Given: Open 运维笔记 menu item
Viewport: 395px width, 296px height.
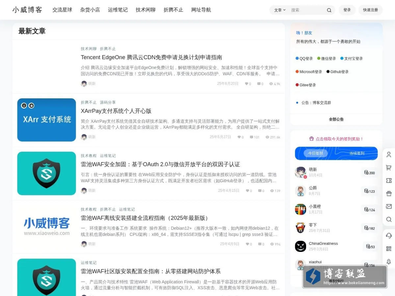Looking at the screenshot, I should click(118, 10).
